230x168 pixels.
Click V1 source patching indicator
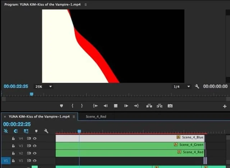tap(6, 160)
